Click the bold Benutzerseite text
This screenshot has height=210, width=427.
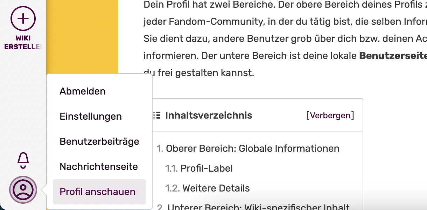[392, 56]
